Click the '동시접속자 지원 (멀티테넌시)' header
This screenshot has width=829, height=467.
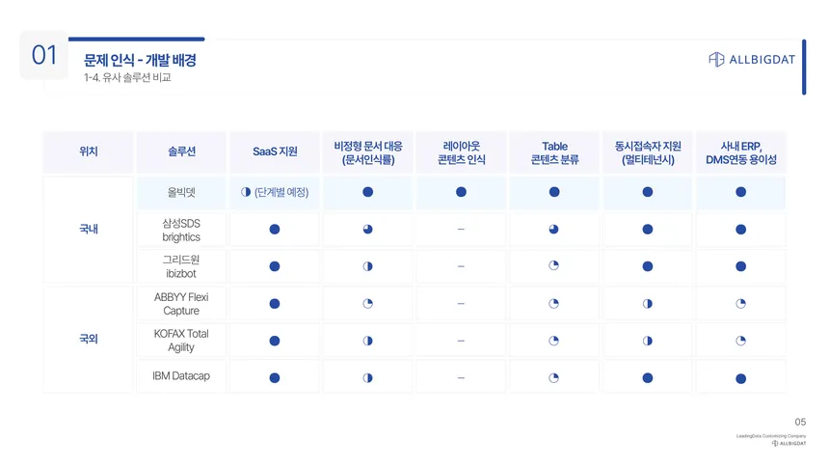pyautogui.click(x=648, y=152)
